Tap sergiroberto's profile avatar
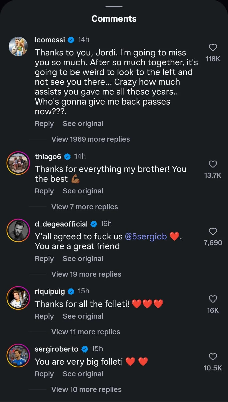Image resolution: width=228 pixels, height=402 pixels. [18, 356]
